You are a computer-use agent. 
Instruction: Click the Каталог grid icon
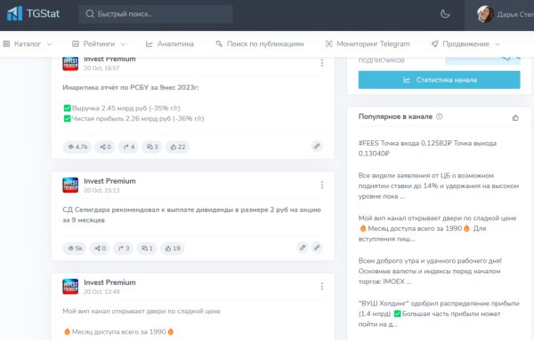tap(6, 43)
